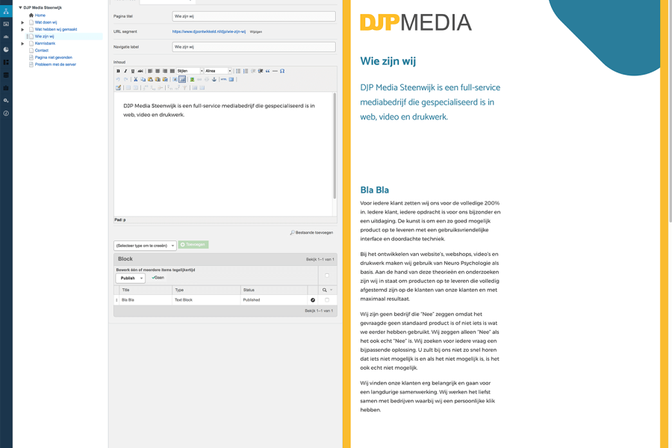The width and height of the screenshot is (672, 448).
Task: Open the Alinea paragraph format dropdown
Action: [x=218, y=71]
